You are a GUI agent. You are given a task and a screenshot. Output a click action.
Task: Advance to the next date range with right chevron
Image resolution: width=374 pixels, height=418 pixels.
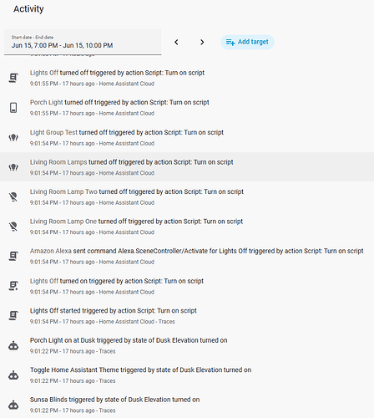202,42
